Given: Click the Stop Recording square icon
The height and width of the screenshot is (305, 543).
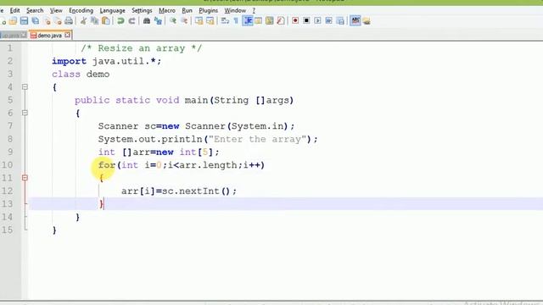Looking at the screenshot, I should tap(306, 20).
